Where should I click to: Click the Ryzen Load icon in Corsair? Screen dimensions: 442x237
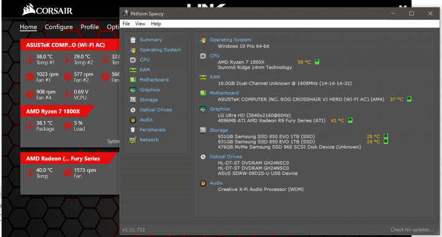68,126
